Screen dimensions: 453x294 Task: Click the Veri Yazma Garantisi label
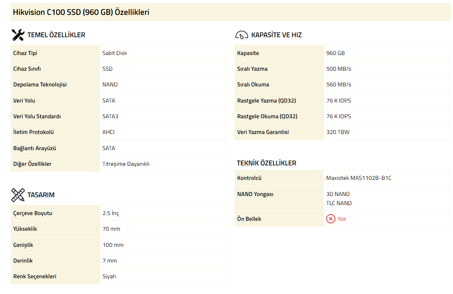(263, 132)
